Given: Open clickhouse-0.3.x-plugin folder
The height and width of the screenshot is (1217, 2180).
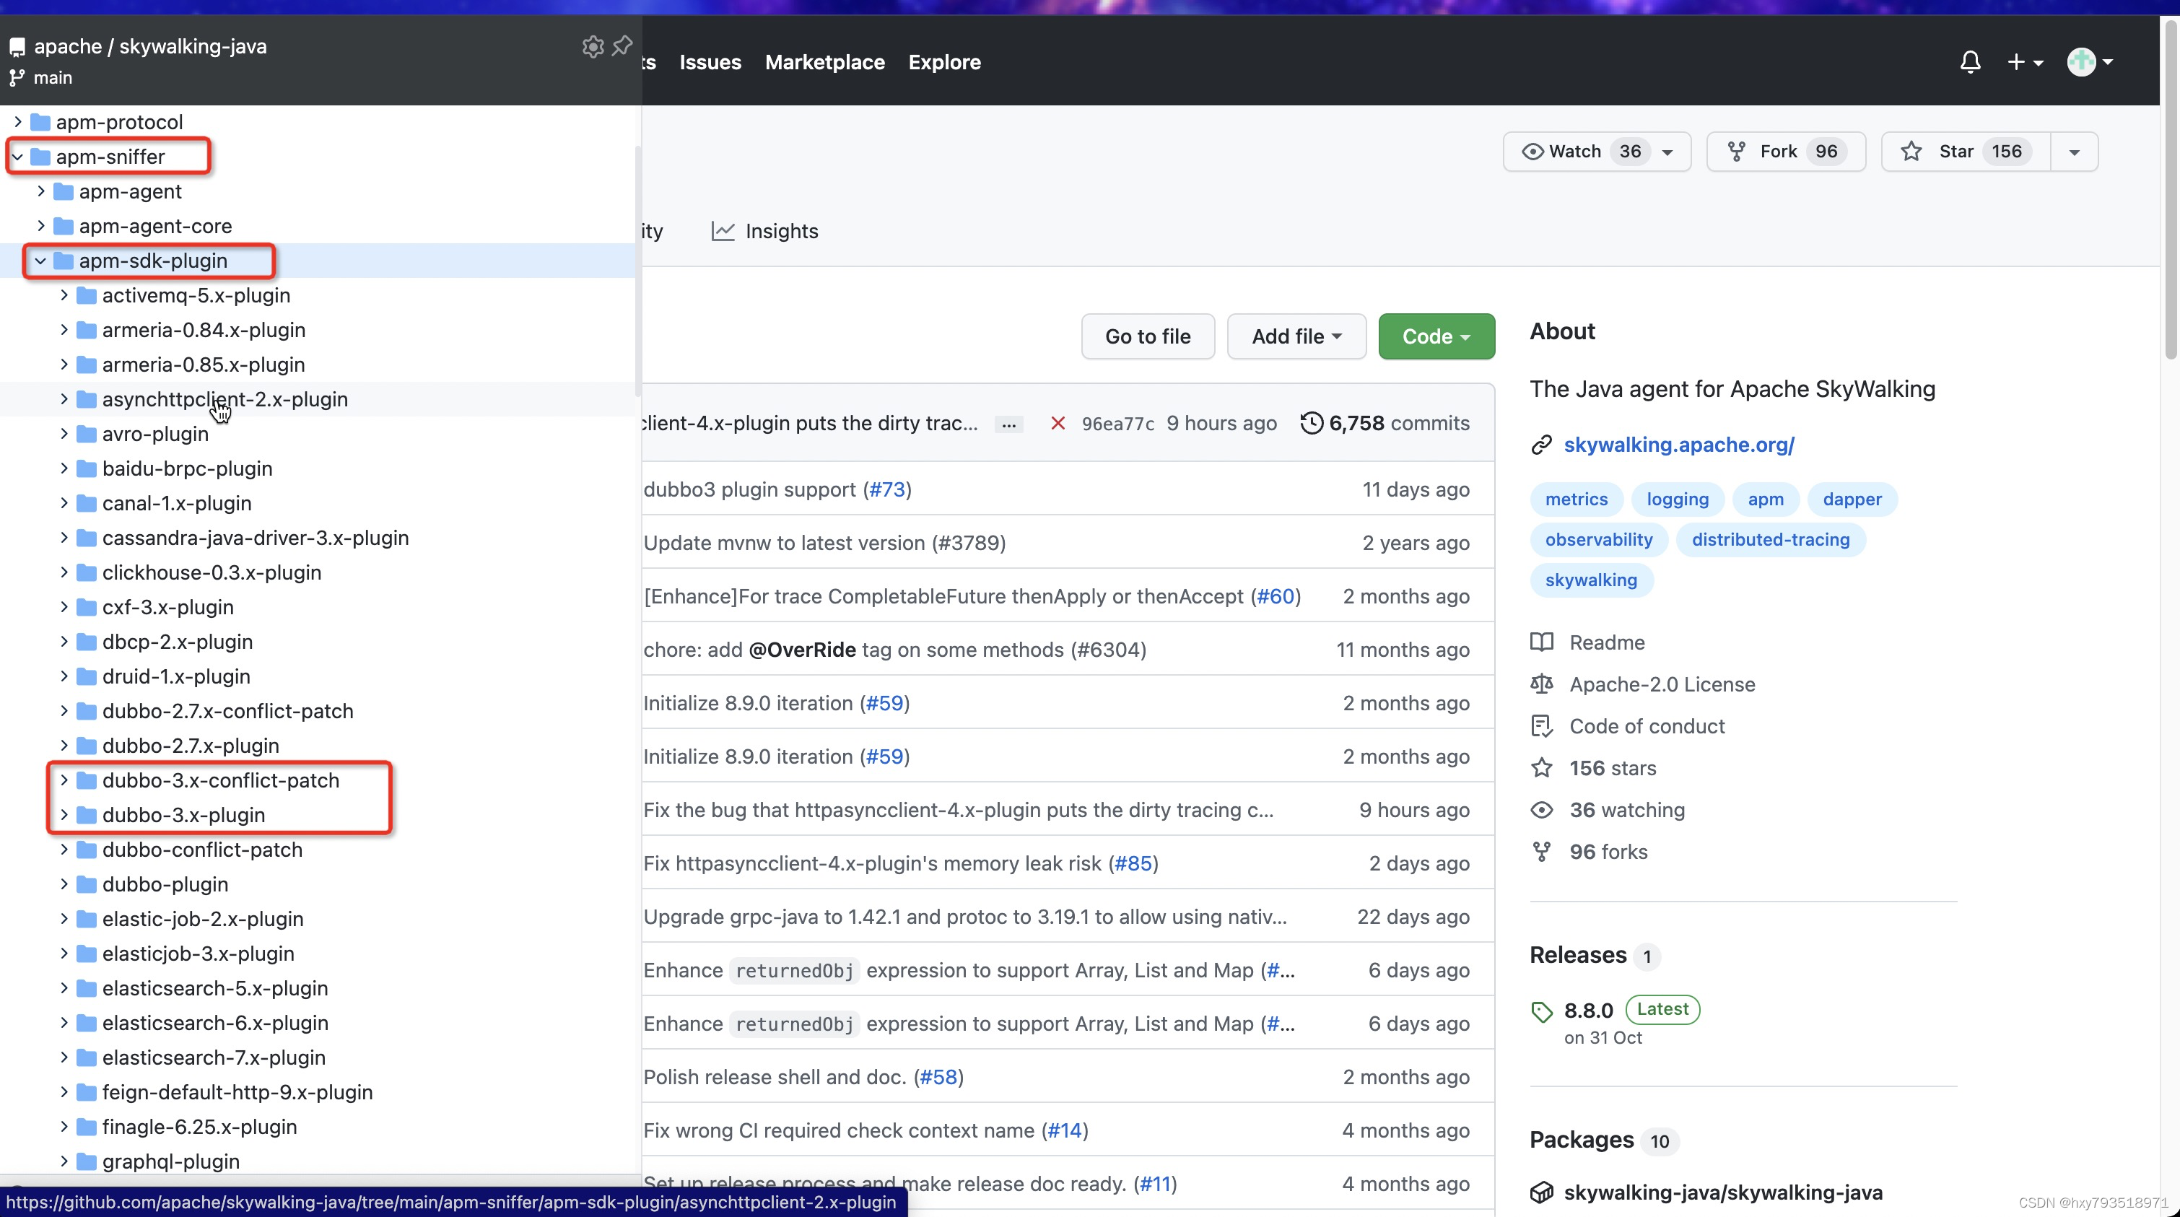Looking at the screenshot, I should click(x=212, y=573).
